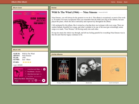
Task: Select track 2 Four Women
Action: pos(33,72)
